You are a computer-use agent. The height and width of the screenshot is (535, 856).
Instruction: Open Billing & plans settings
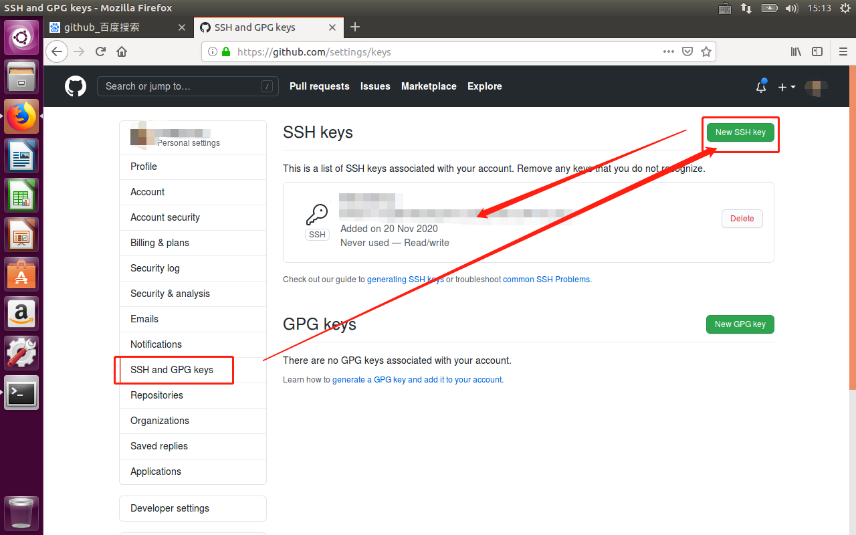193,243
